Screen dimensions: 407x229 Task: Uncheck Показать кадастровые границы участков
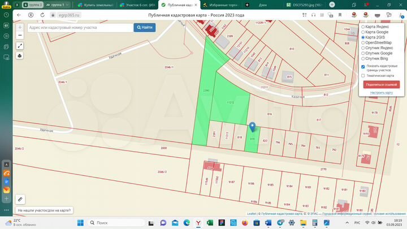[363, 66]
